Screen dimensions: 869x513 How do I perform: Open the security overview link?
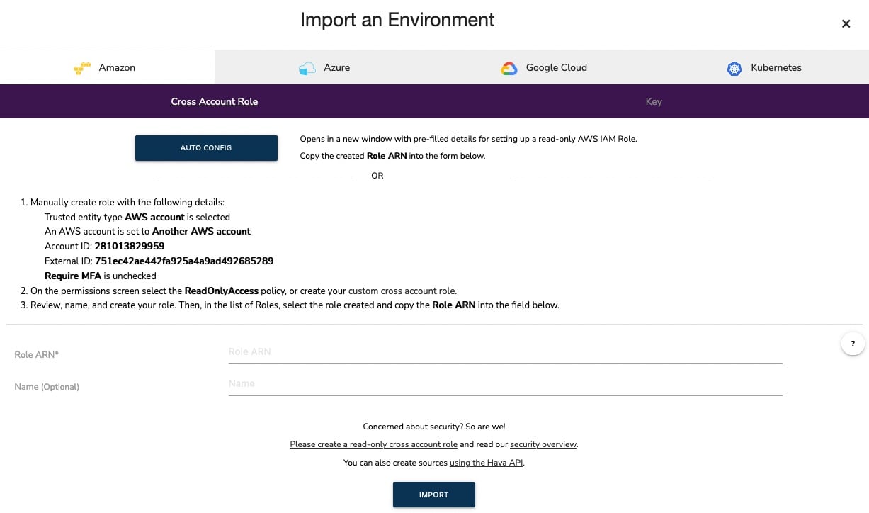coord(543,444)
